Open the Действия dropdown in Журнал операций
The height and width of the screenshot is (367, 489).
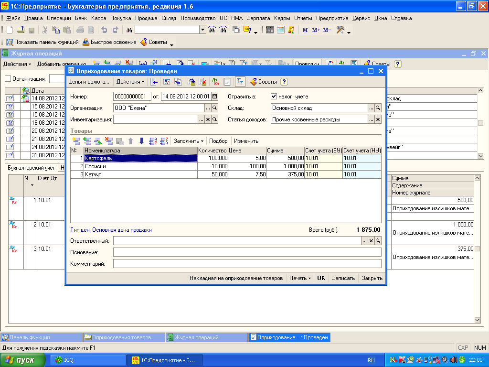tap(17, 64)
